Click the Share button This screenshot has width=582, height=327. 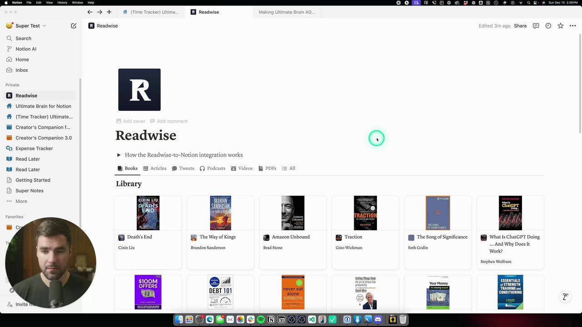pos(520,26)
